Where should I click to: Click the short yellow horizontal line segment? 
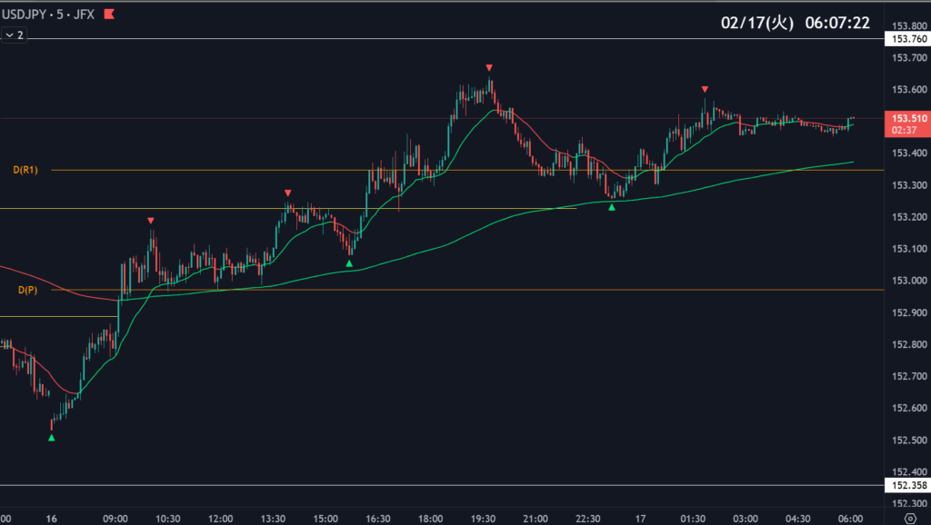coord(58,317)
